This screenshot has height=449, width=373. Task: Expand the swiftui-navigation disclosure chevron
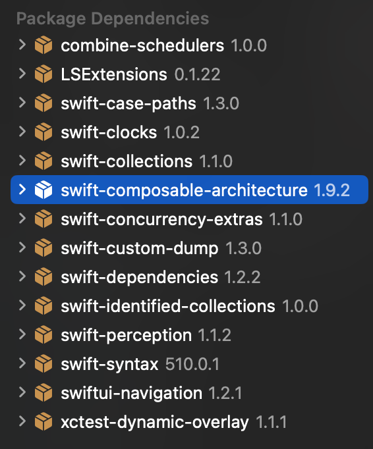[x=22, y=392]
